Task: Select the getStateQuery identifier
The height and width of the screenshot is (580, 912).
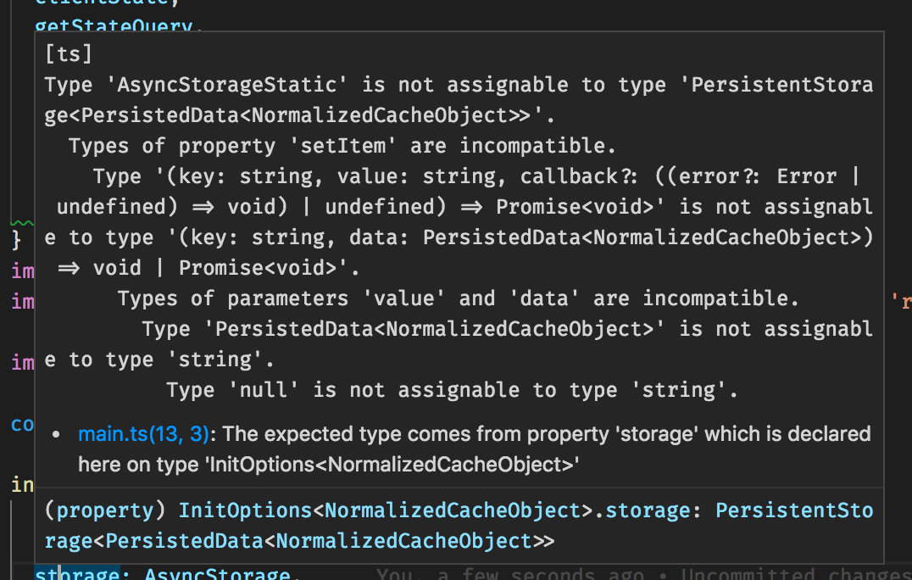Action: tap(111, 26)
